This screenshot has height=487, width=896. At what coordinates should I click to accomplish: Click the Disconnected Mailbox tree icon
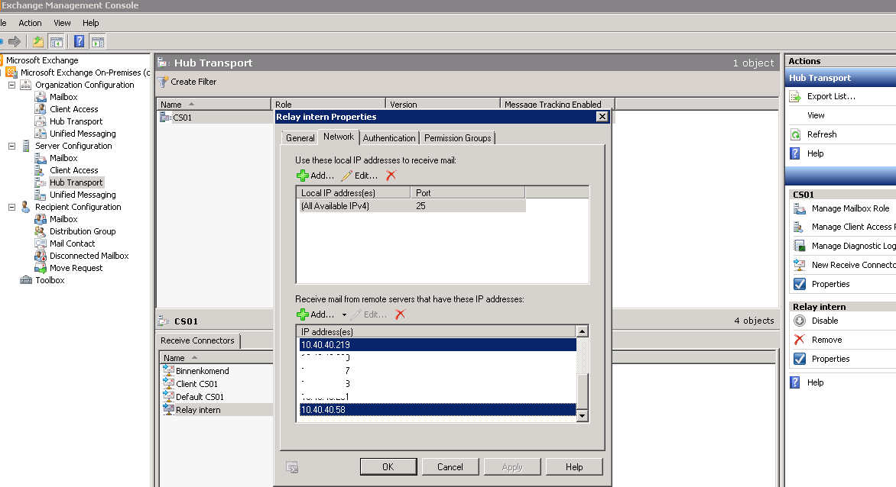point(40,256)
